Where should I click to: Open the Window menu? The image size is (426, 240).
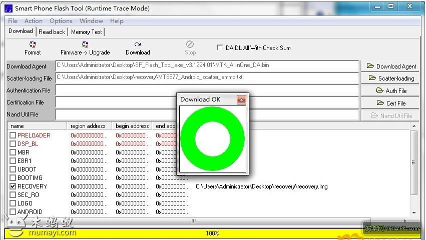point(91,21)
